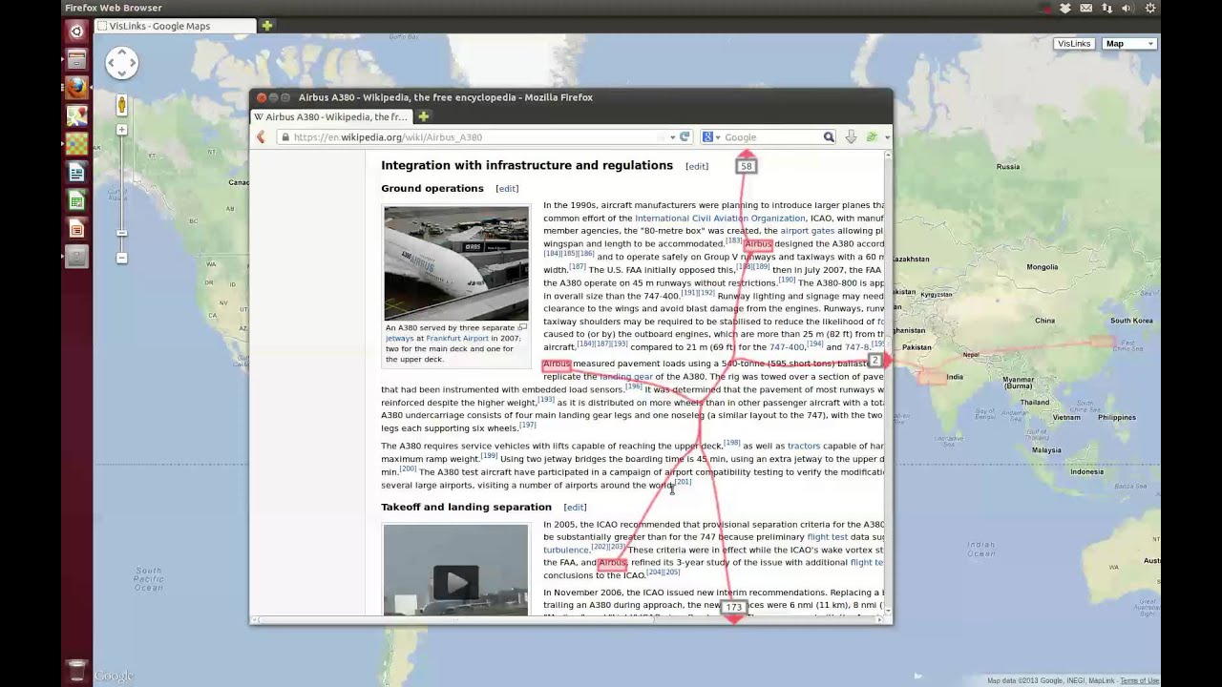The image size is (1222, 687).
Task: Open the airport gates link
Action: tap(808, 231)
